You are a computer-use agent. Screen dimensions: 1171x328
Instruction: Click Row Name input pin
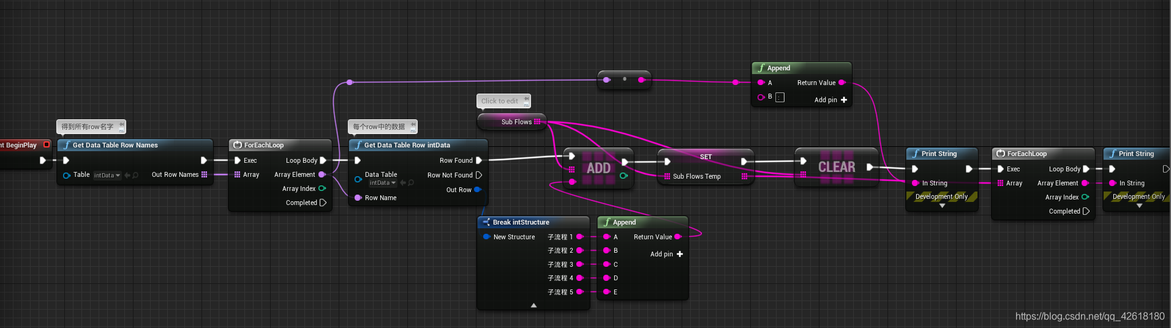[x=358, y=198]
